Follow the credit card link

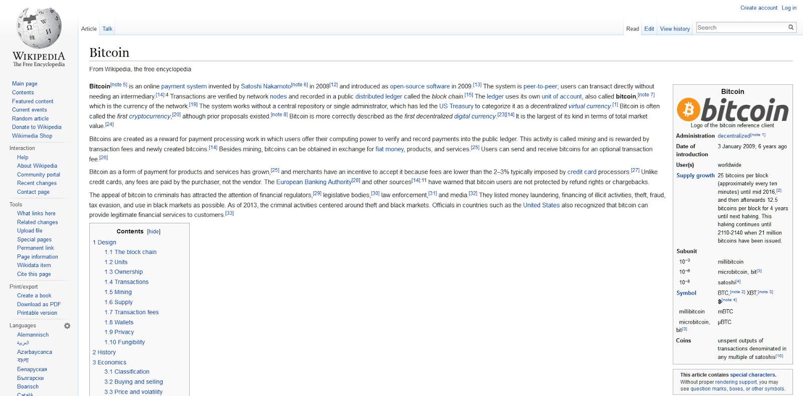tap(582, 172)
